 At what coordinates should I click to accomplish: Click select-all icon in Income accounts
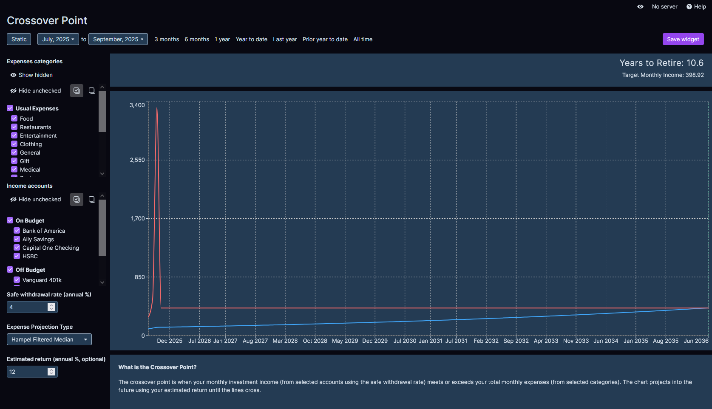[77, 199]
